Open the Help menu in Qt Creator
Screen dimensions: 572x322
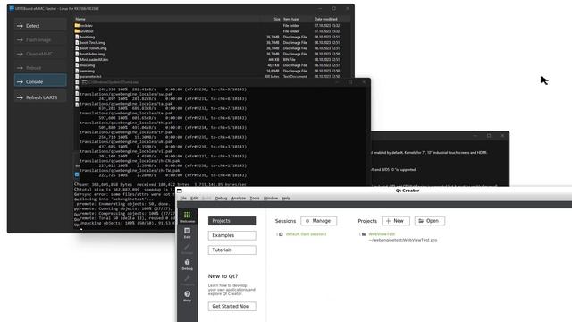(286, 199)
